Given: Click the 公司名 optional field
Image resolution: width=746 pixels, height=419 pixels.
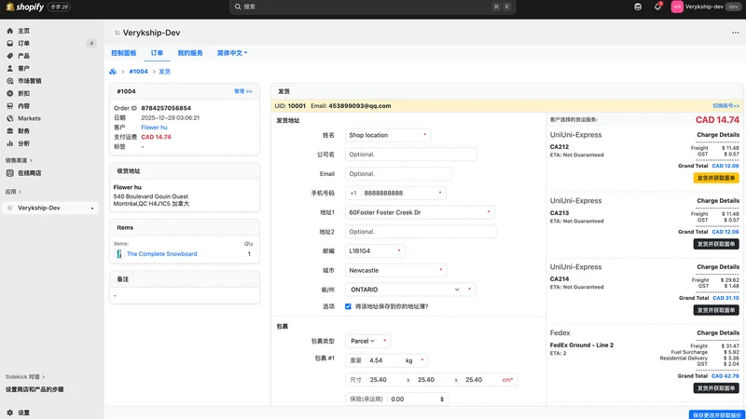Looking at the screenshot, I should point(411,155).
